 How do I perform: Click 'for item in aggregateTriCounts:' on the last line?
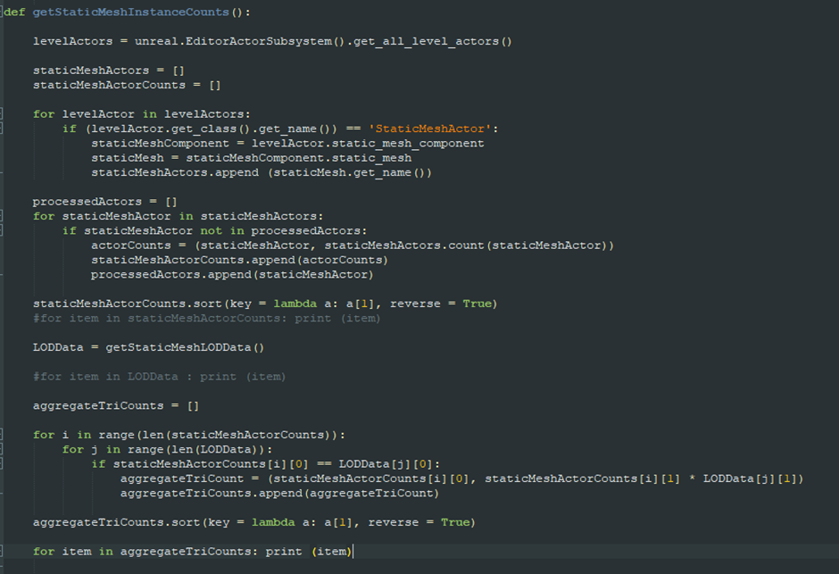tap(145, 551)
